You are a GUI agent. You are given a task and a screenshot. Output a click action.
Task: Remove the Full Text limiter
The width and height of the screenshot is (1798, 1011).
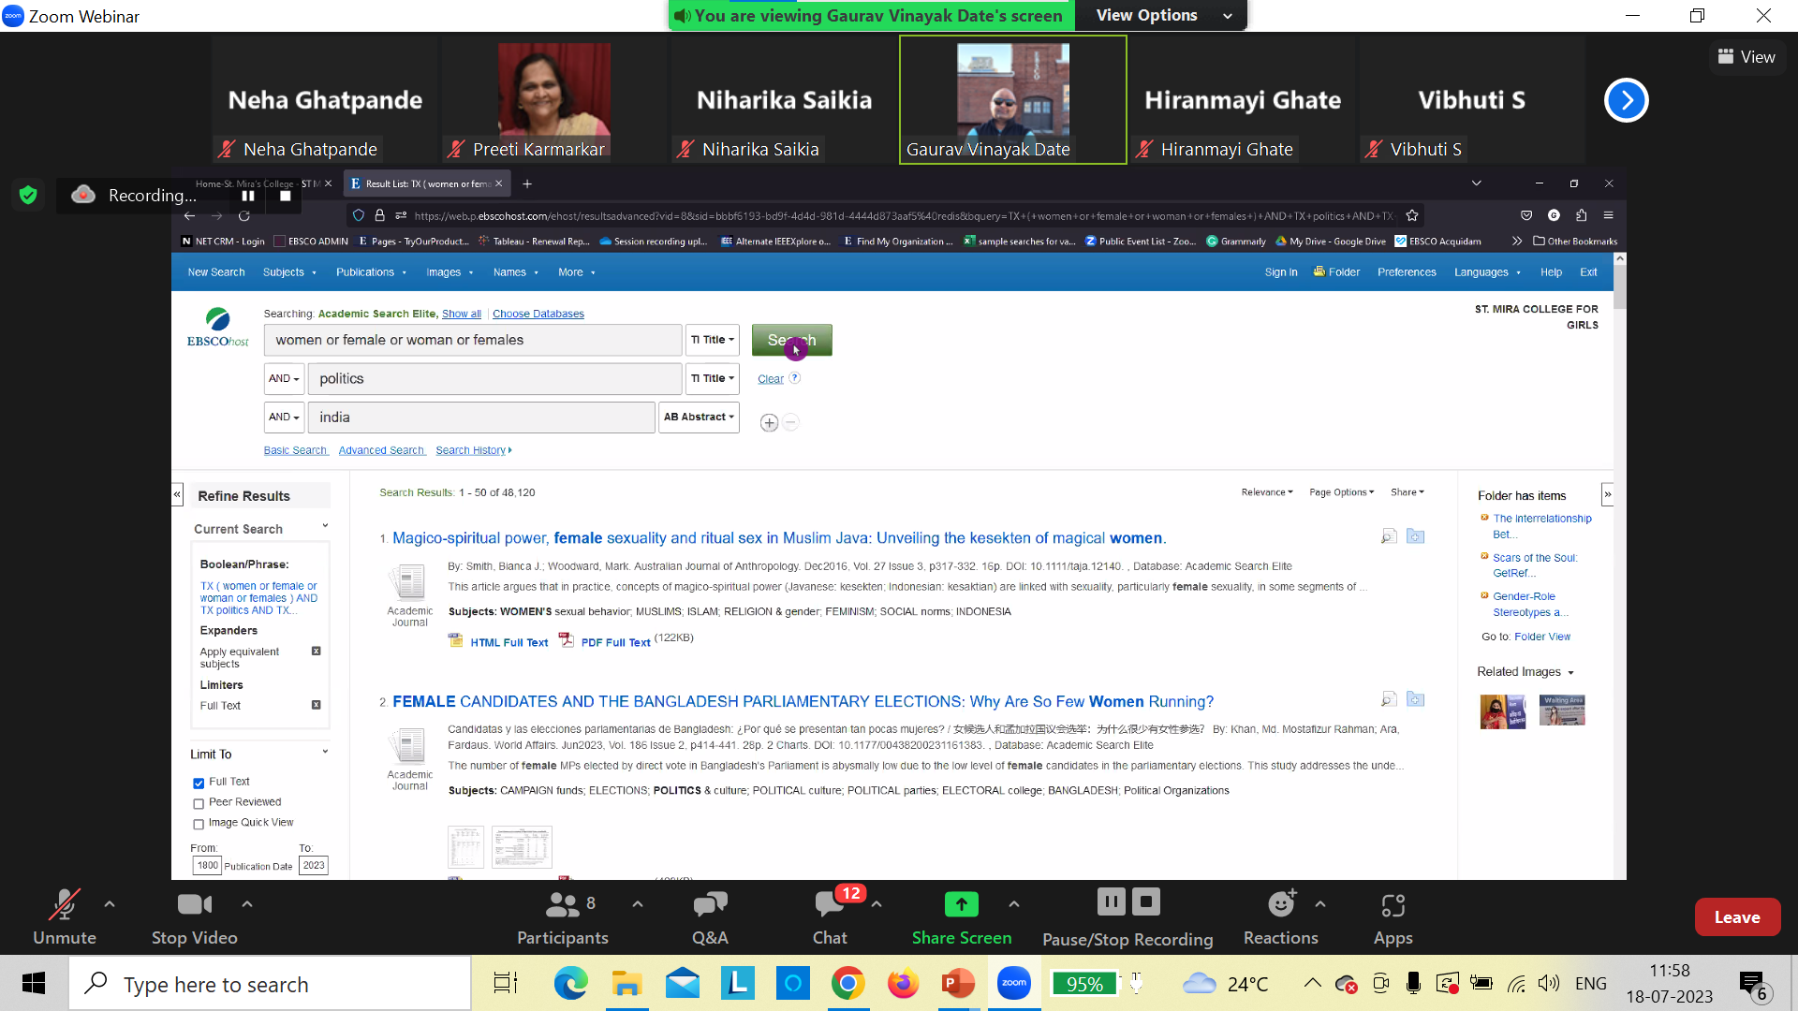[316, 705]
